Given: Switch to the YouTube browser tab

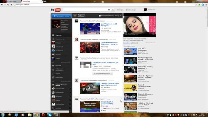Looking at the screenshot, I should tap(32, 1).
